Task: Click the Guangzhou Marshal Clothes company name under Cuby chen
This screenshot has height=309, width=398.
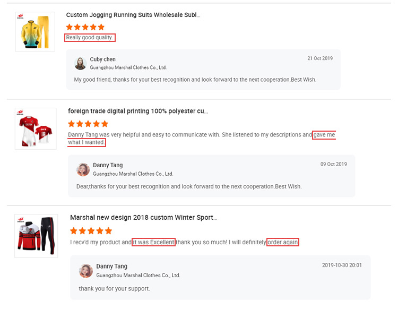Action: [128, 67]
